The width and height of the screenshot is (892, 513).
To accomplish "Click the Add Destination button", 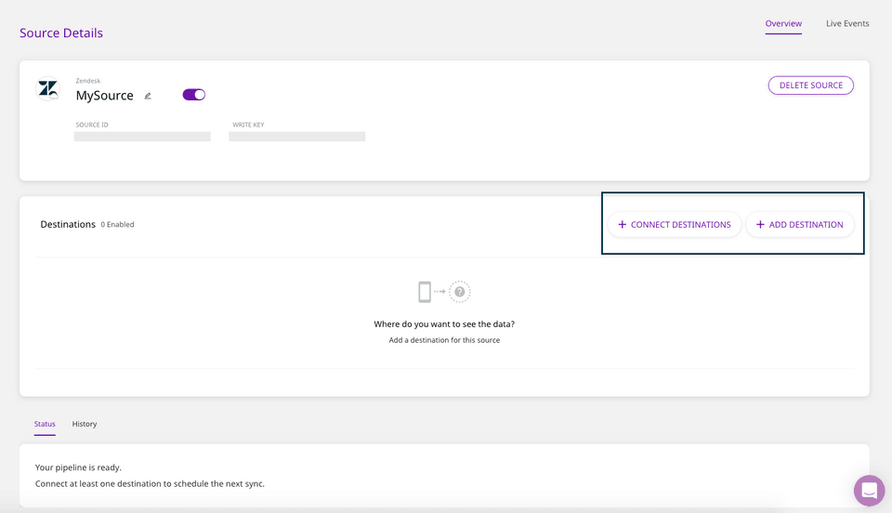I will pyautogui.click(x=800, y=225).
